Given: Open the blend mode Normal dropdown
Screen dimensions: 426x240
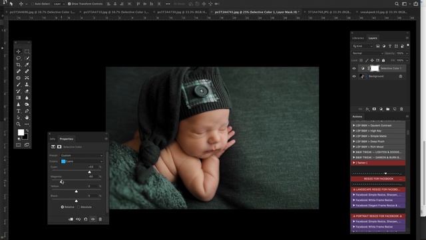Looking at the screenshot, I should 367,53.
